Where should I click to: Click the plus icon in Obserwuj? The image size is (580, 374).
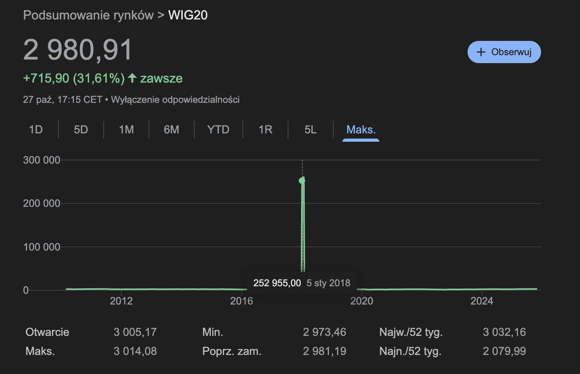tap(481, 52)
